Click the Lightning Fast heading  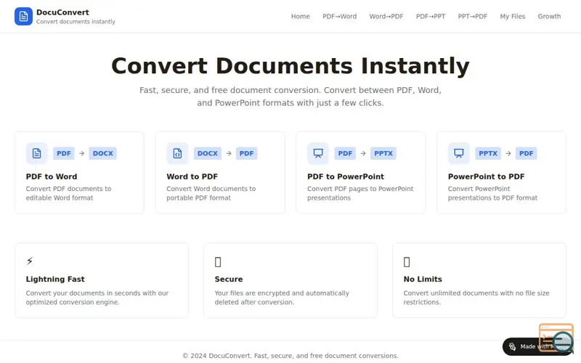click(55, 280)
